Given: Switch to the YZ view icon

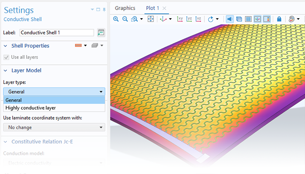Looking at the screenshot, I should pyautogui.click(x=189, y=19).
